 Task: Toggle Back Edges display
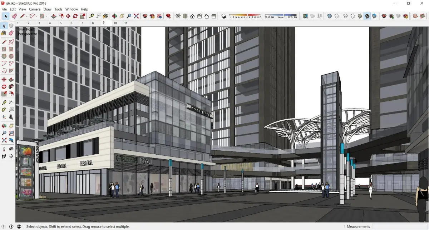pyautogui.click(x=336, y=16)
